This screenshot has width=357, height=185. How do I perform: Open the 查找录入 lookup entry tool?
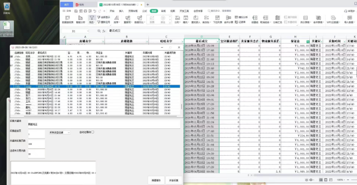point(196,19)
